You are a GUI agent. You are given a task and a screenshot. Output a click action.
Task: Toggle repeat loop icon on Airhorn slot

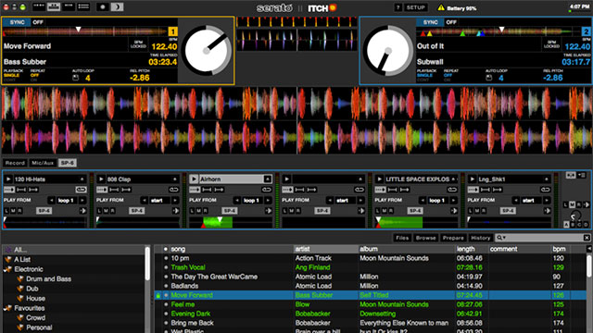click(266, 190)
